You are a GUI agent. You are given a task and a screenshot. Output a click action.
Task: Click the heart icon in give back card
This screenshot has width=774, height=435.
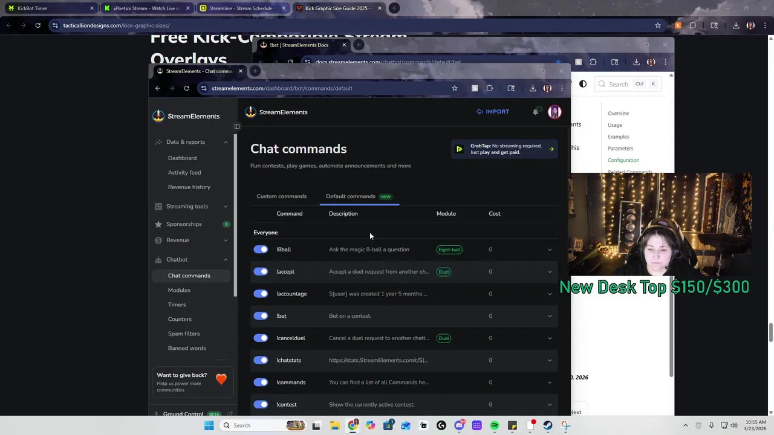click(x=221, y=379)
